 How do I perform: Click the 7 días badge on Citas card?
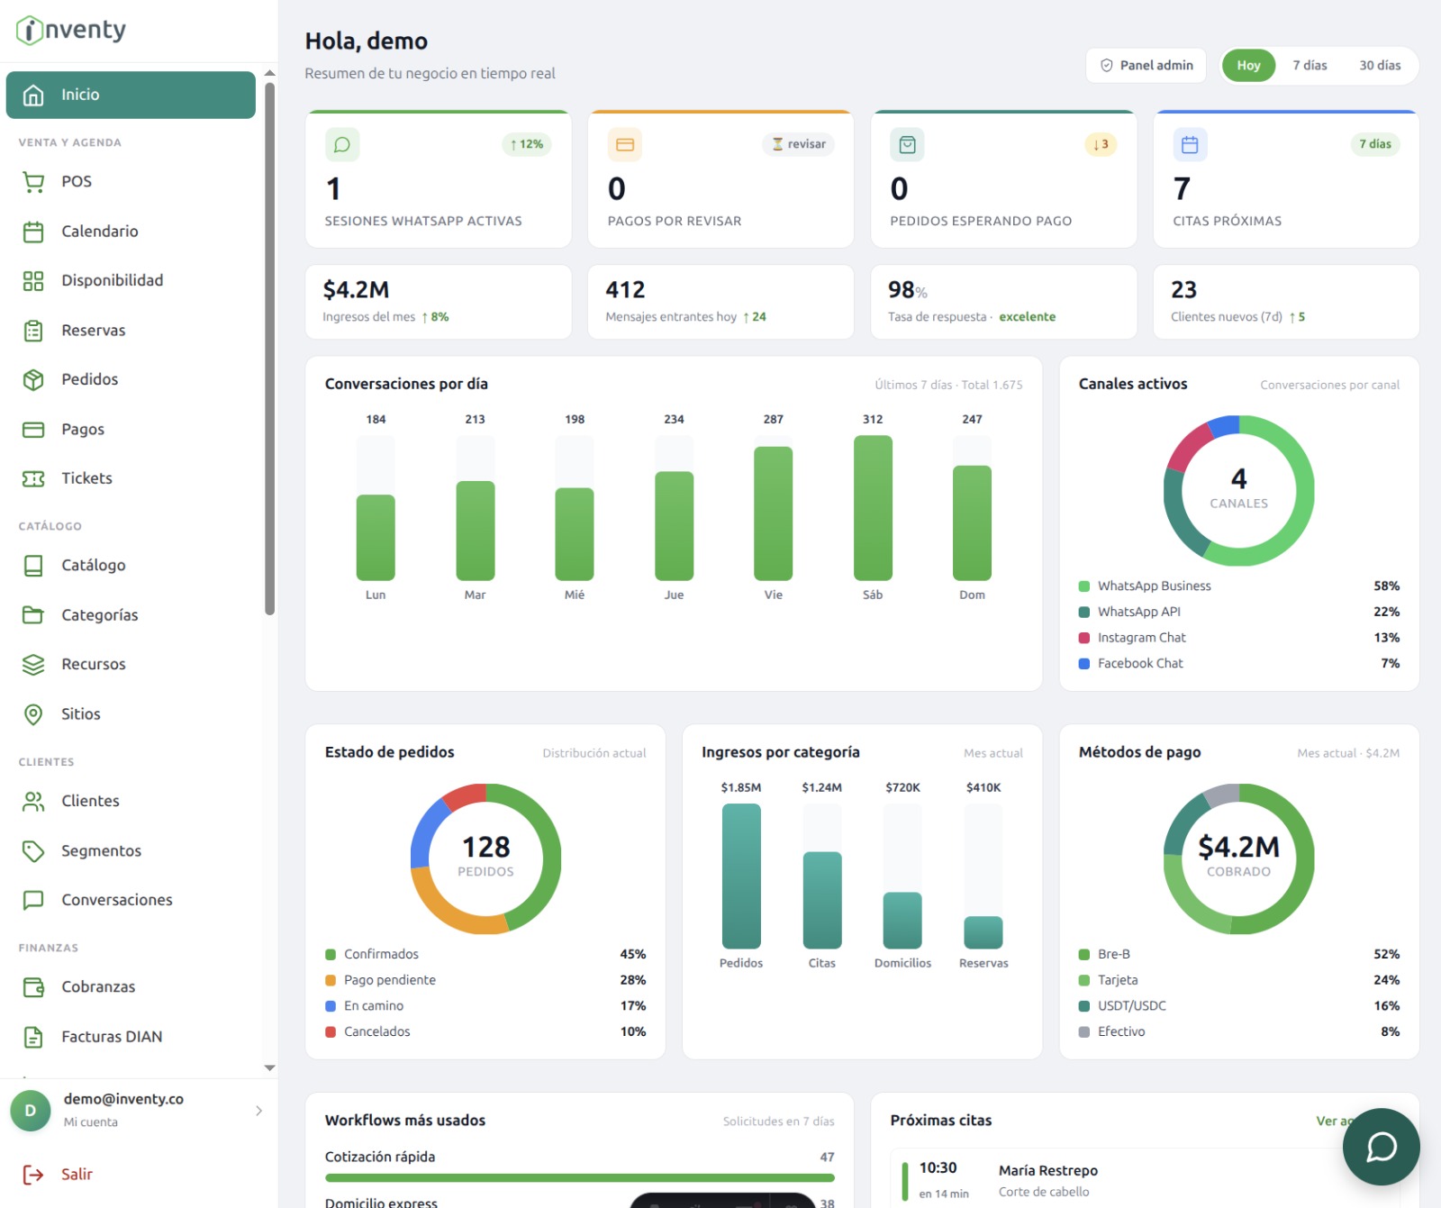click(x=1375, y=144)
